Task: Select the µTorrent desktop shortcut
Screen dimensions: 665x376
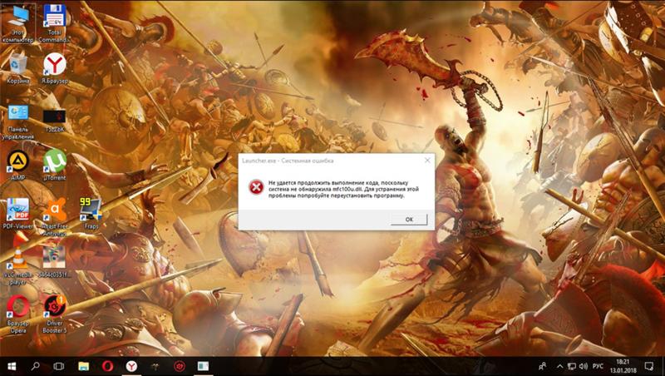Action: pyautogui.click(x=55, y=166)
